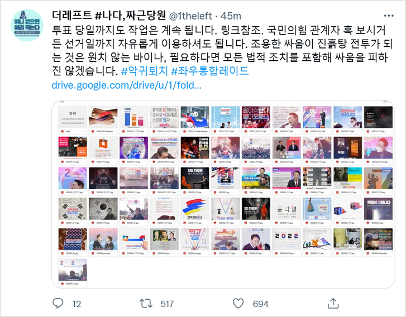The width and height of the screenshot is (406, 317).
Task: Open the share upload icon
Action: click(333, 303)
